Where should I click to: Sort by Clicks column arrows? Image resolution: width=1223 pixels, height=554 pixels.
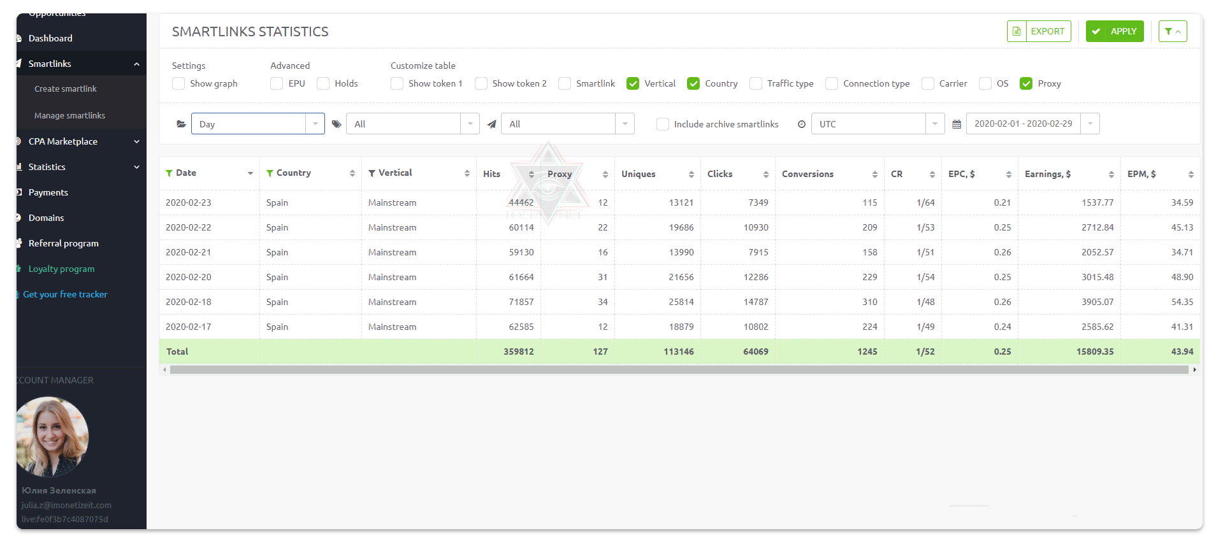pos(766,174)
